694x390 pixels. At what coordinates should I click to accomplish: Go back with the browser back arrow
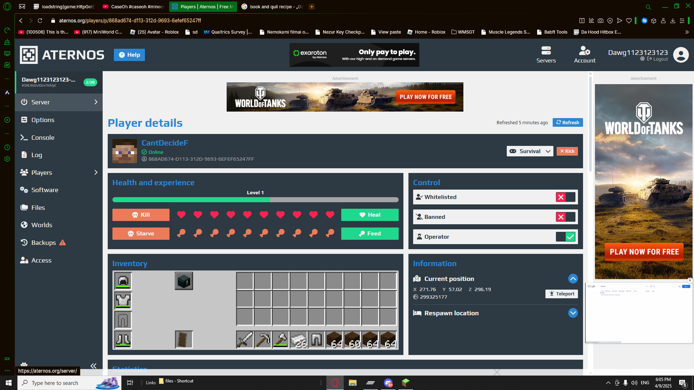tap(21, 21)
